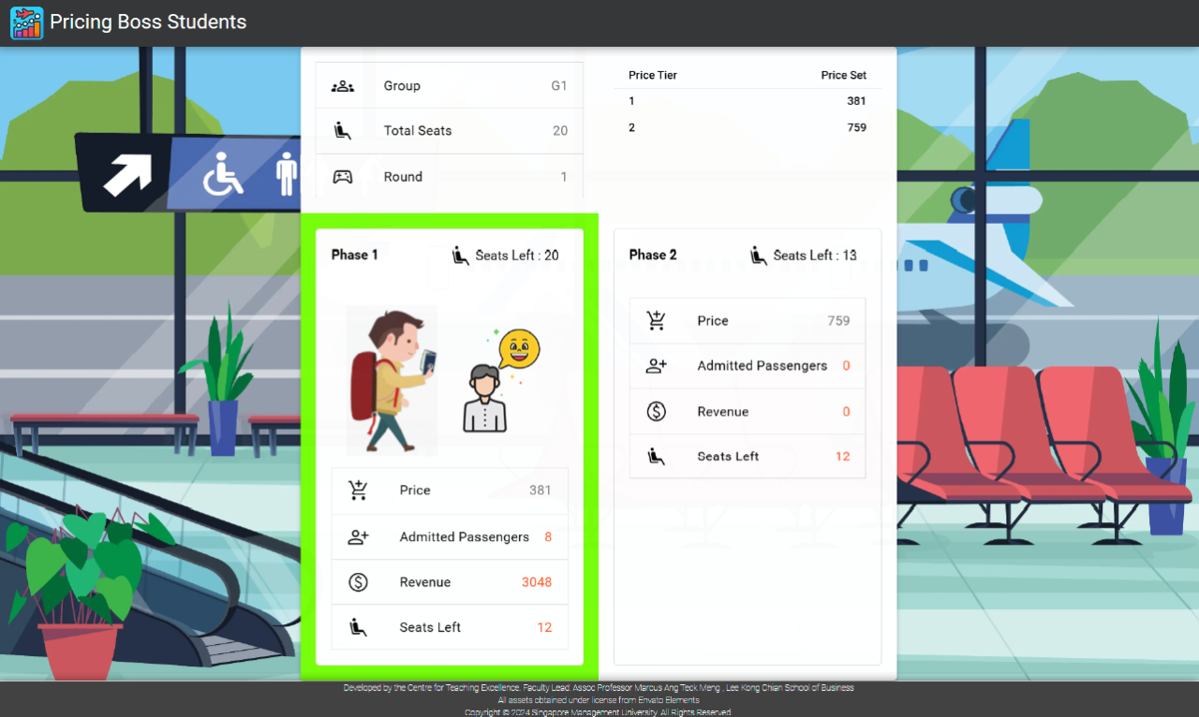Click the Phase 2 Seats Left seat icon

coord(656,457)
